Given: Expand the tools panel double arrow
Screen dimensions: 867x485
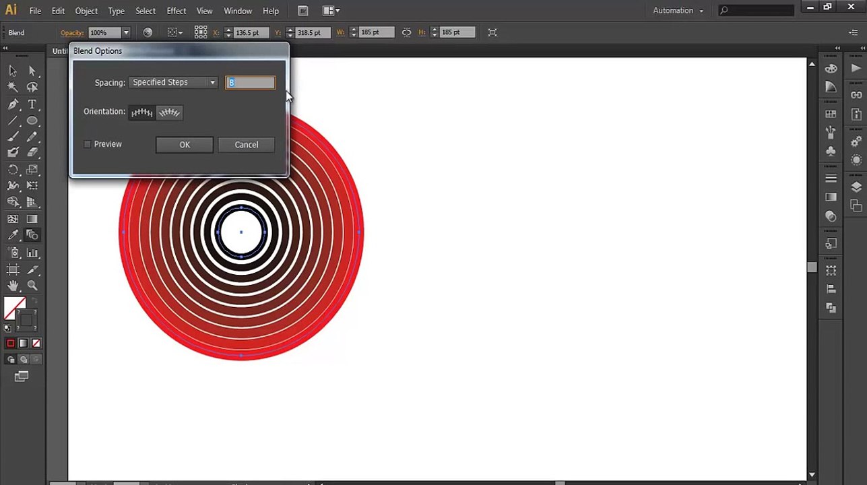Looking at the screenshot, I should point(5,48).
